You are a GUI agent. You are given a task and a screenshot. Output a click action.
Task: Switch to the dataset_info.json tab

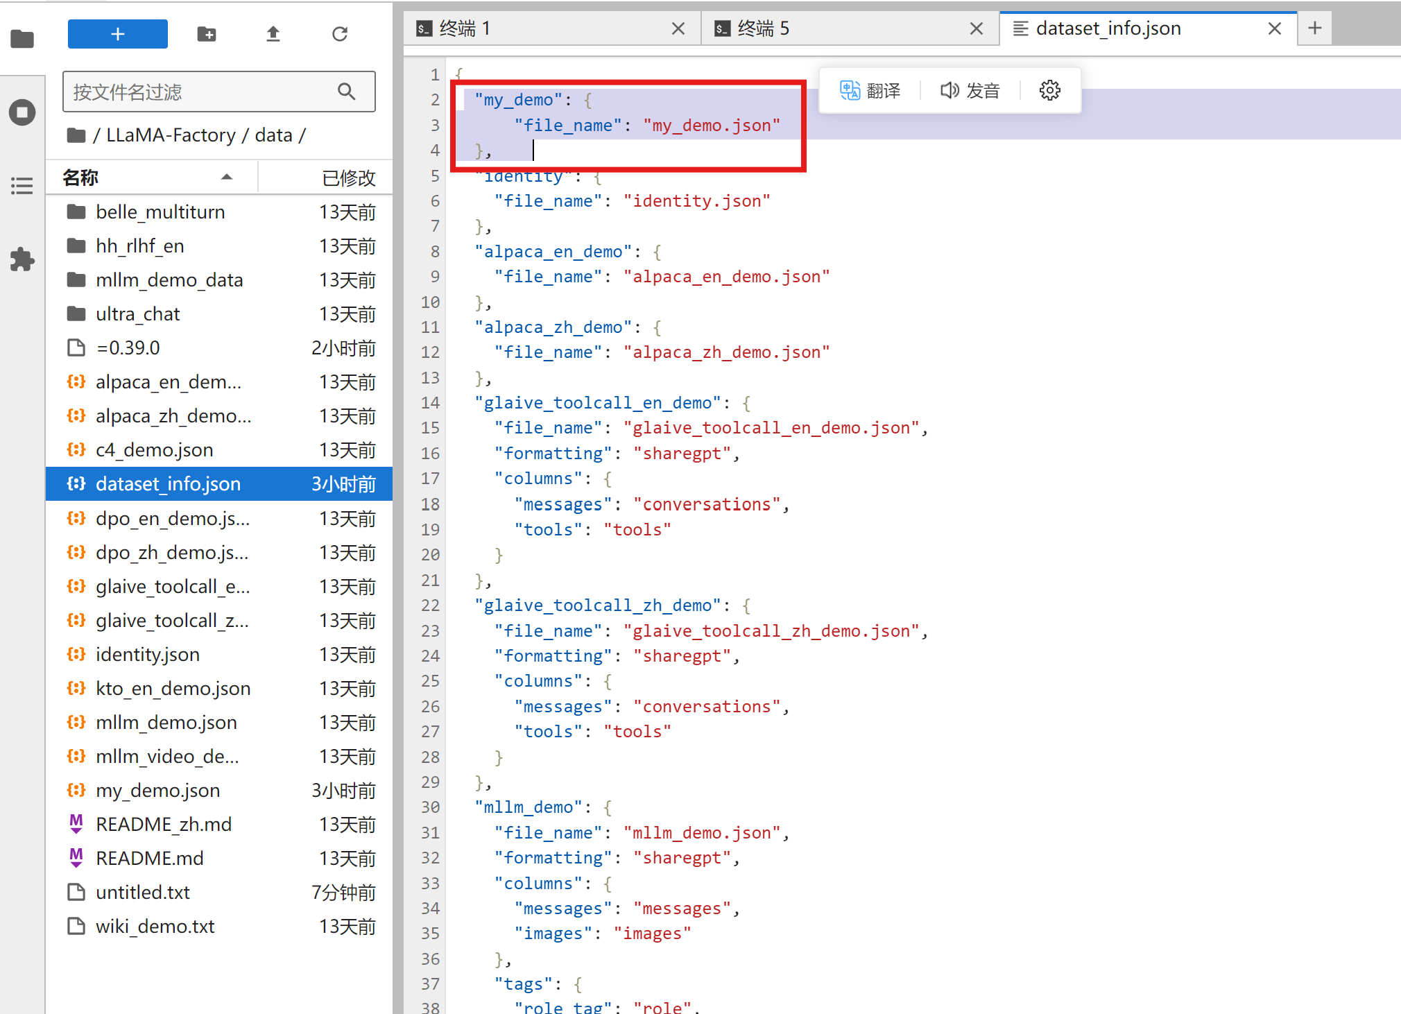(x=1148, y=28)
